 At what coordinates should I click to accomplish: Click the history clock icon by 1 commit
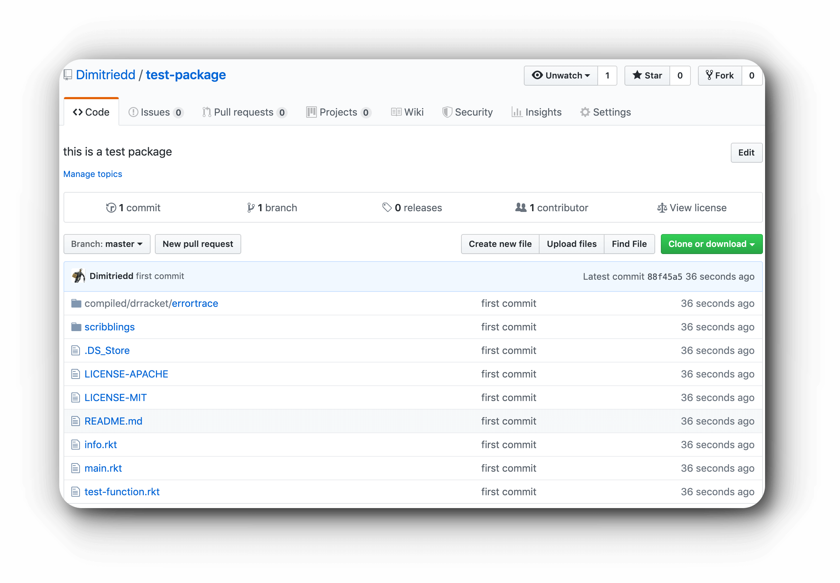[x=111, y=208]
